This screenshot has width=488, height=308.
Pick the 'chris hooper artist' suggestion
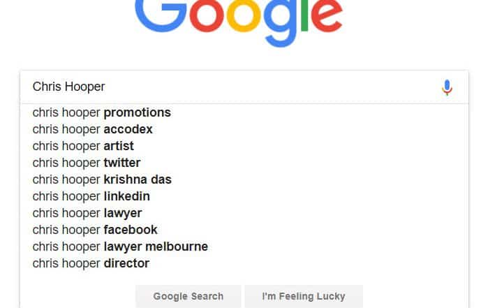(x=83, y=146)
